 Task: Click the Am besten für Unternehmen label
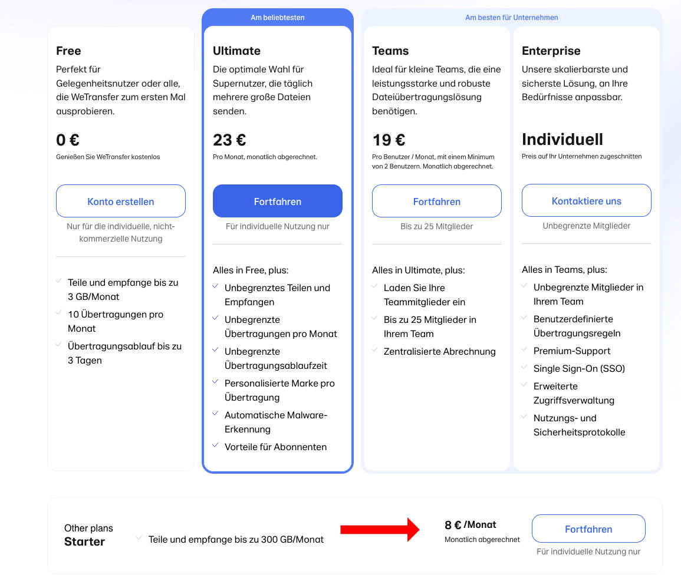512,17
